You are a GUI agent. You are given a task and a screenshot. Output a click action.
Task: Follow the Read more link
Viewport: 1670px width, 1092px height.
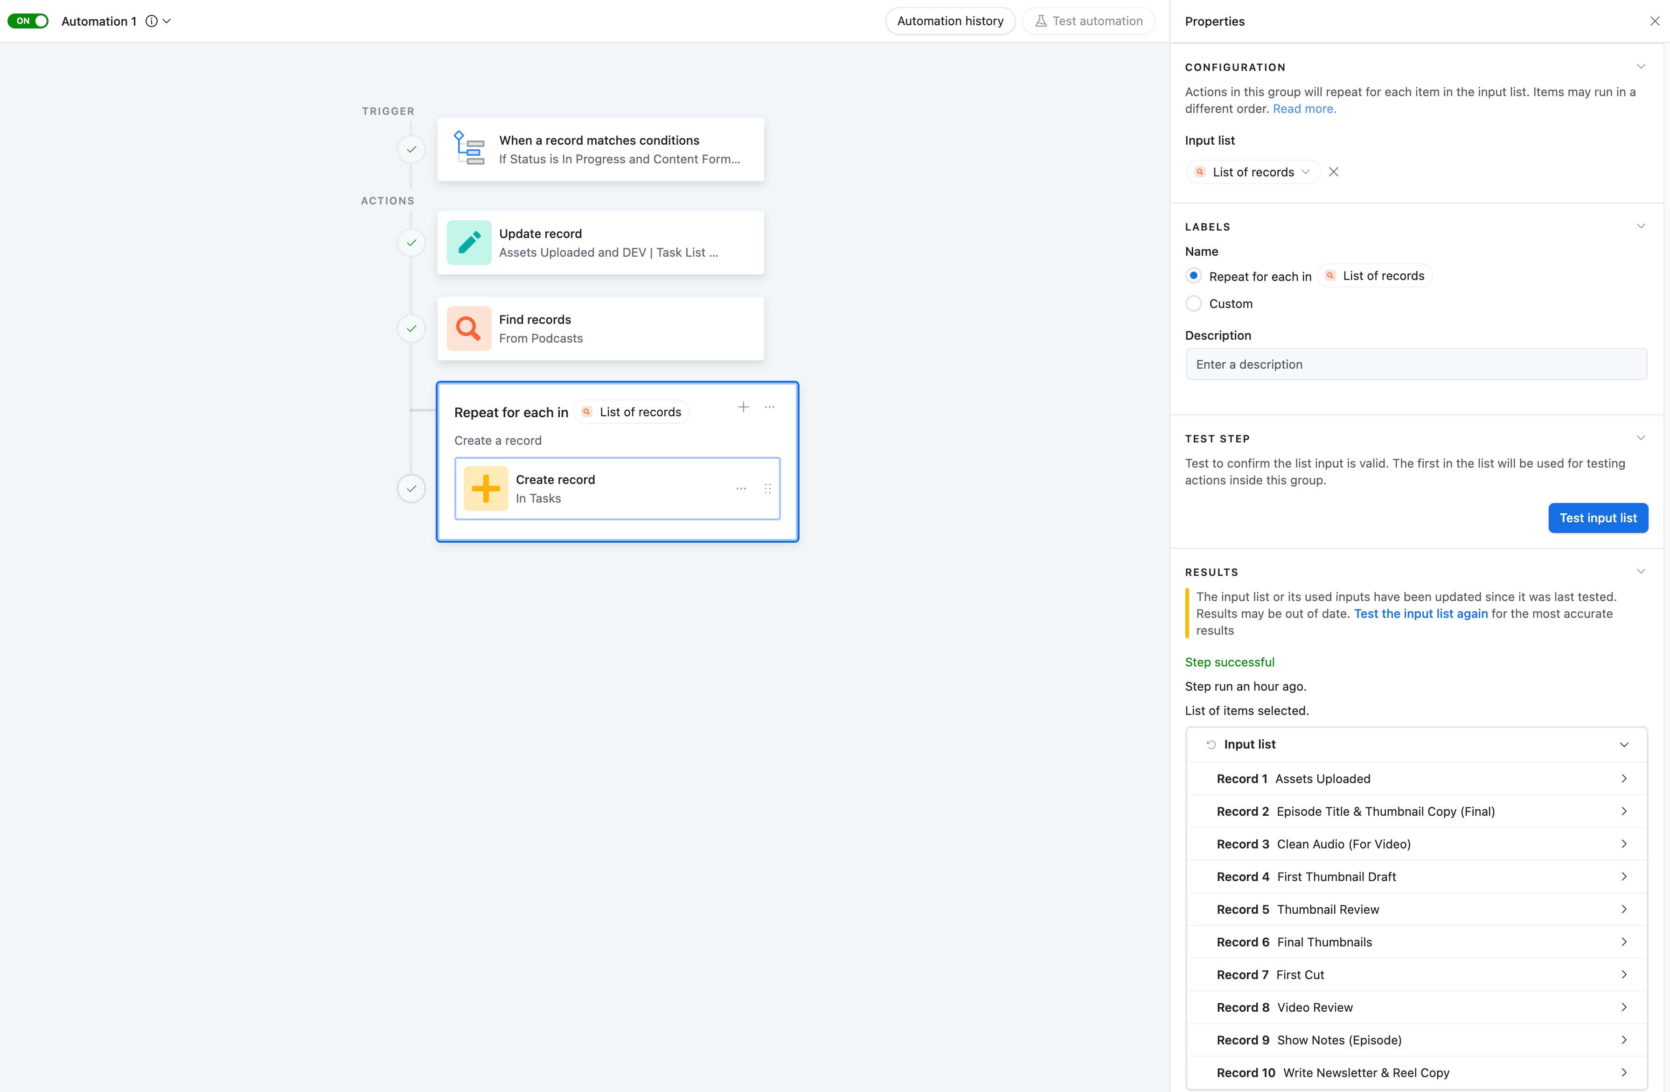pos(1304,109)
